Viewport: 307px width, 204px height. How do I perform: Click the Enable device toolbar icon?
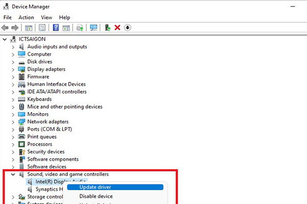point(107,28)
